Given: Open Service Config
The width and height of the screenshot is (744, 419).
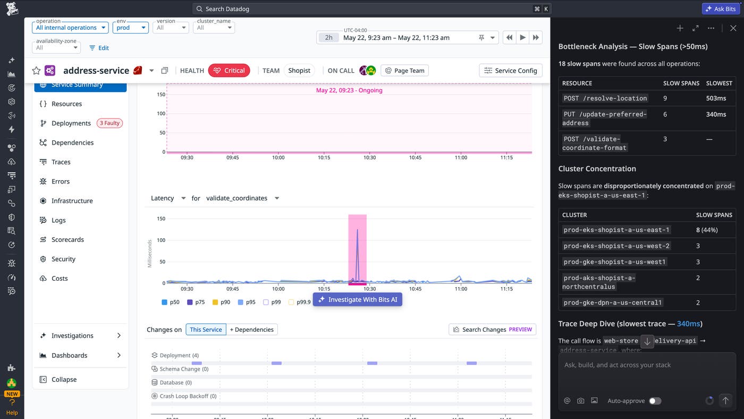Looking at the screenshot, I should click(x=511, y=70).
